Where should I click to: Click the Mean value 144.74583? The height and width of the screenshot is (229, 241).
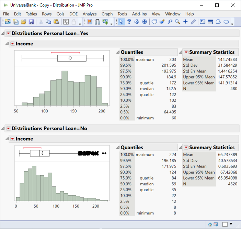[x=228, y=59]
